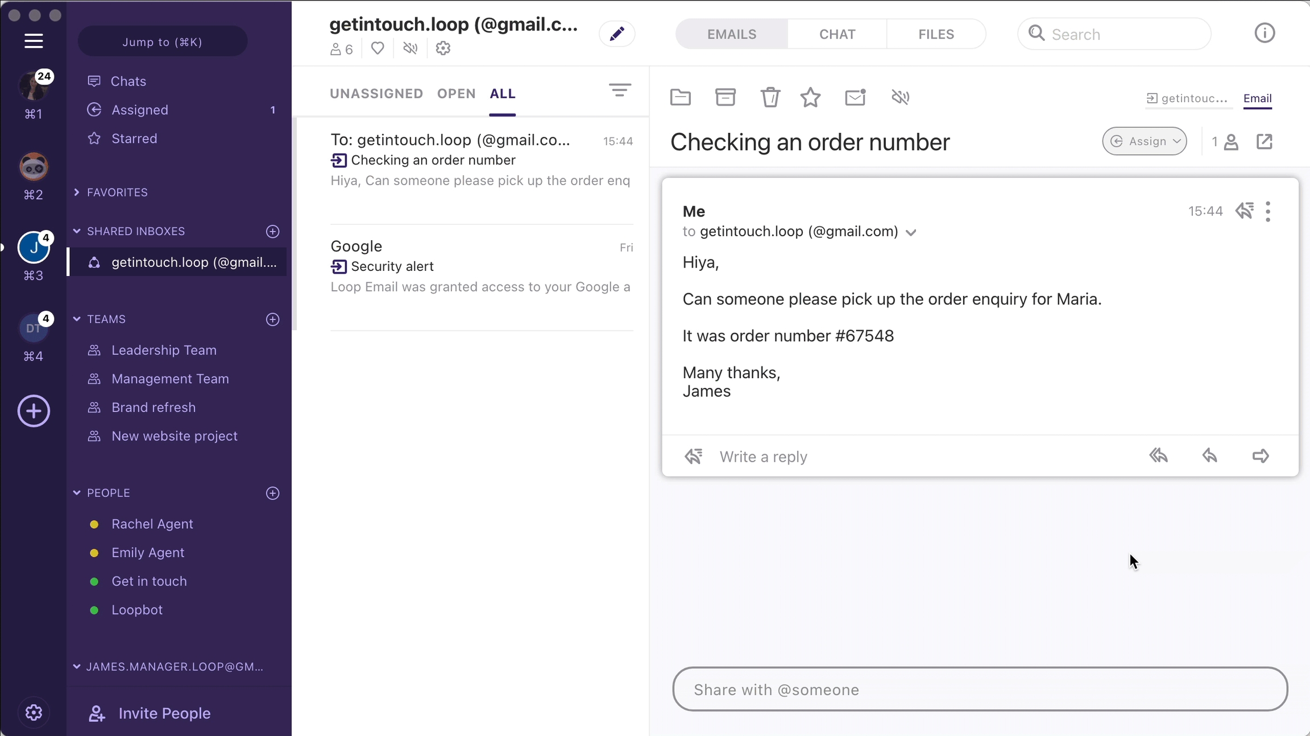
Task: Click the info icon at top right
Action: pos(1265,33)
